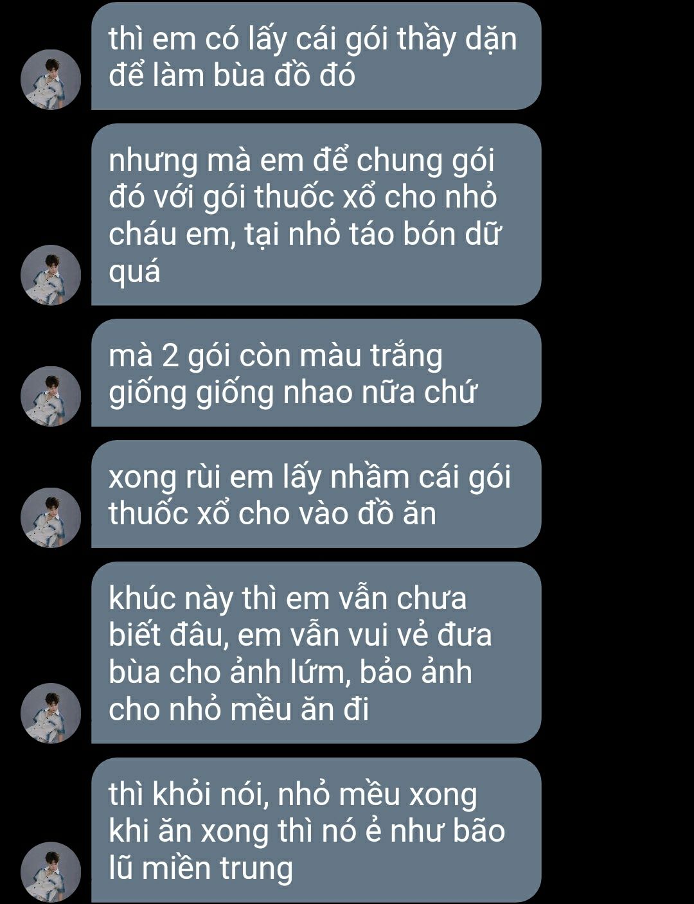Select message starting 'khúc này thì em vẫn chưa'
The width and height of the screenshot is (694, 904).
coord(316,653)
